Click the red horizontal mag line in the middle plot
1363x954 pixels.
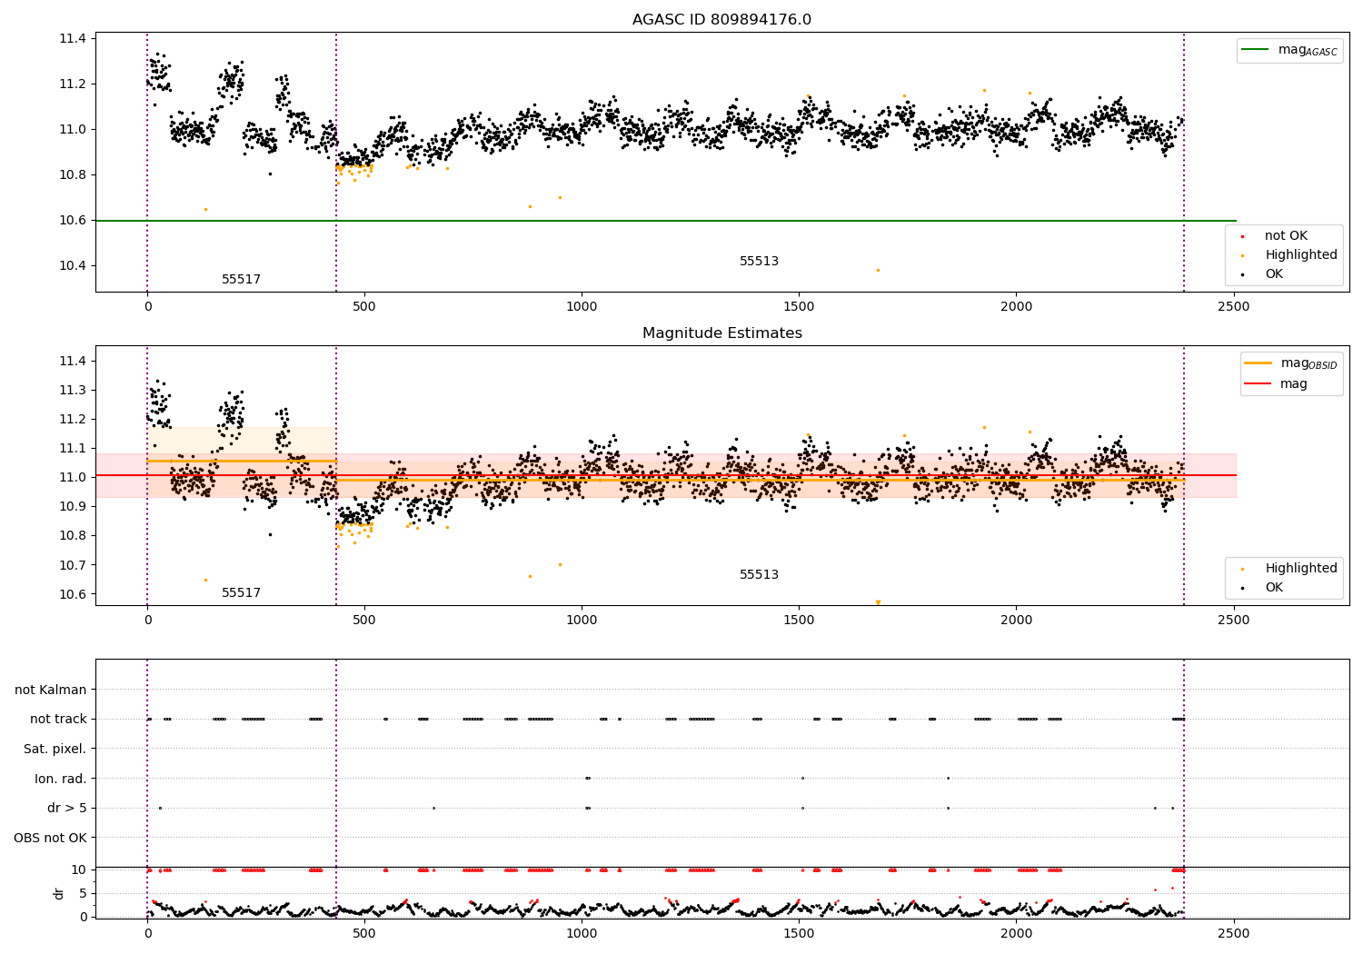click(665, 475)
